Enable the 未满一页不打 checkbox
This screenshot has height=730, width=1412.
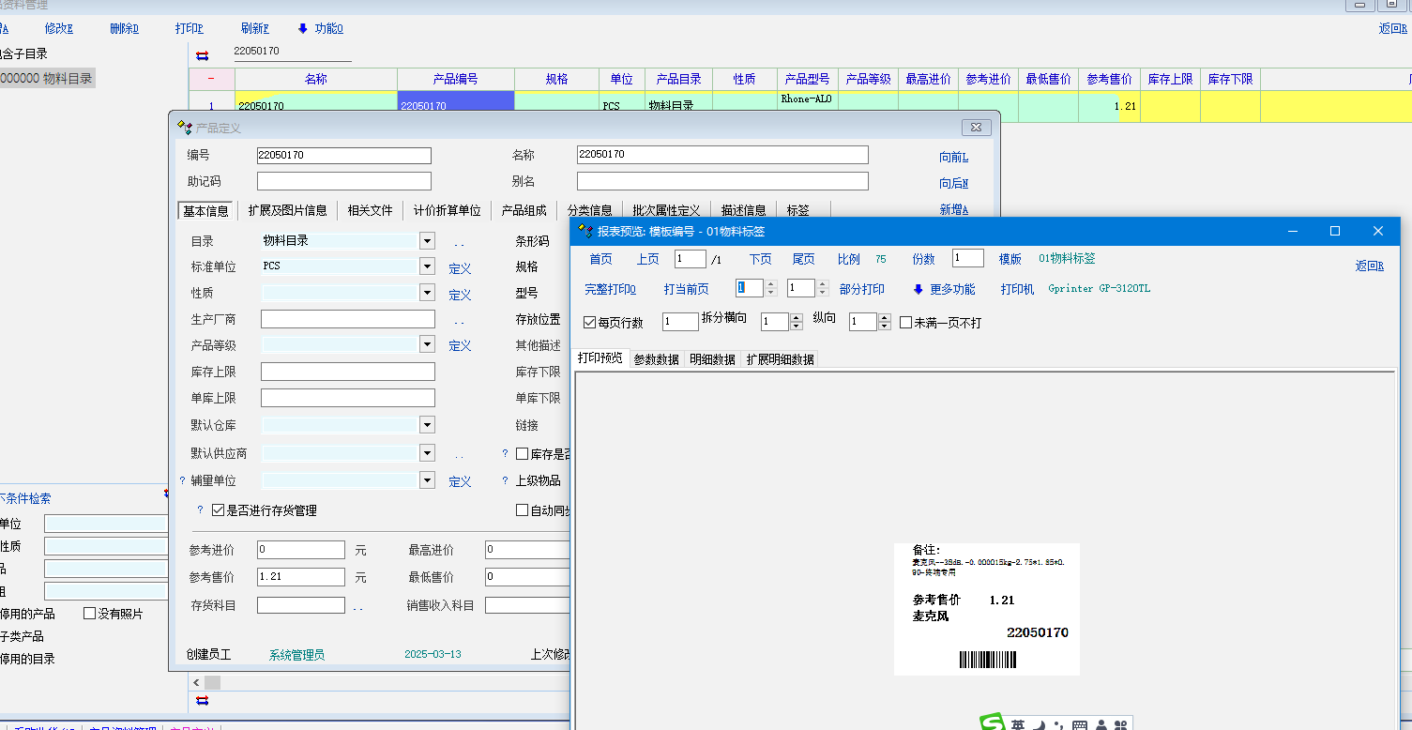point(905,322)
